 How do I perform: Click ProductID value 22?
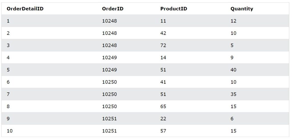pyautogui.click(x=163, y=119)
